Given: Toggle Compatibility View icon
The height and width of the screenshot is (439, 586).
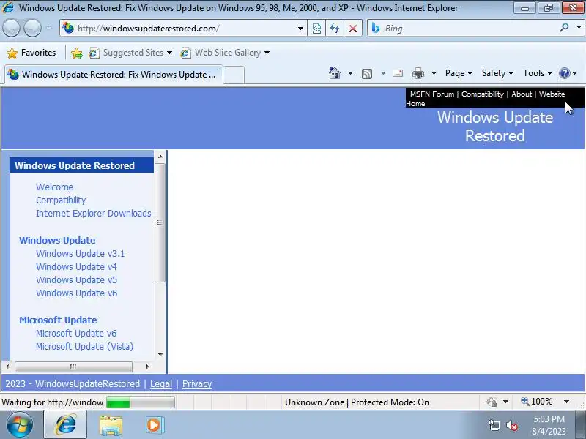Looking at the screenshot, I should pyautogui.click(x=316, y=29).
